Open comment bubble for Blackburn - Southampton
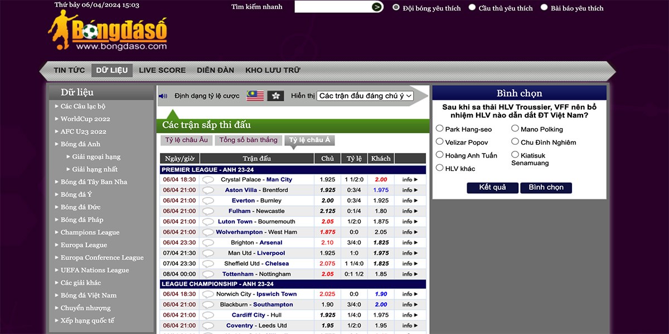Screen dimensions: 669x334 208,304
